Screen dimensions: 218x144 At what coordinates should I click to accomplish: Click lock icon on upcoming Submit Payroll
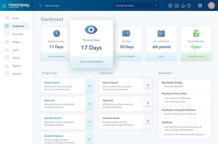tap(148, 85)
